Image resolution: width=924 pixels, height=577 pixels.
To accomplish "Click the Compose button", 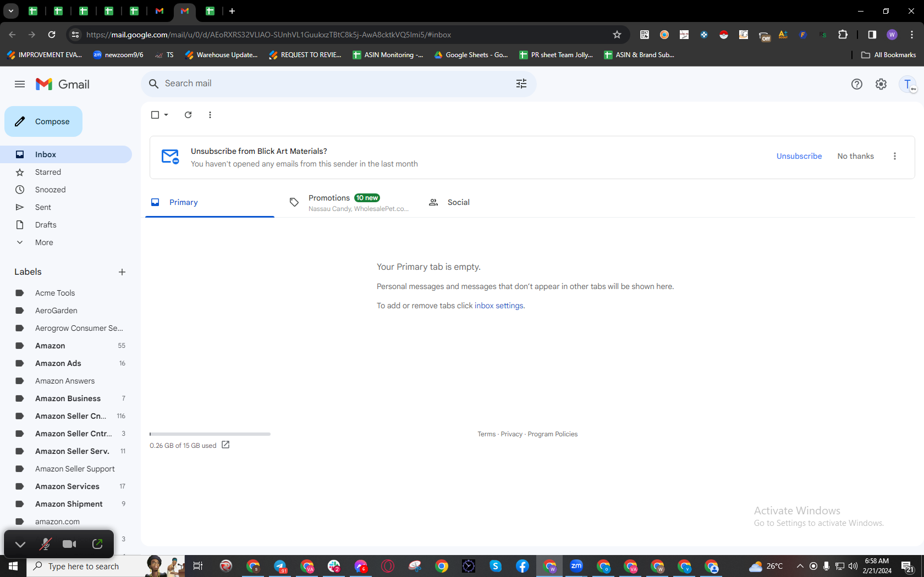I will [x=43, y=121].
